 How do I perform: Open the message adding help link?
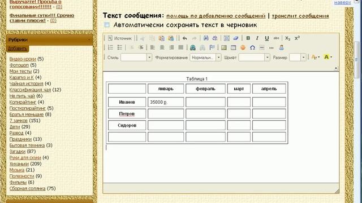pos(216,16)
